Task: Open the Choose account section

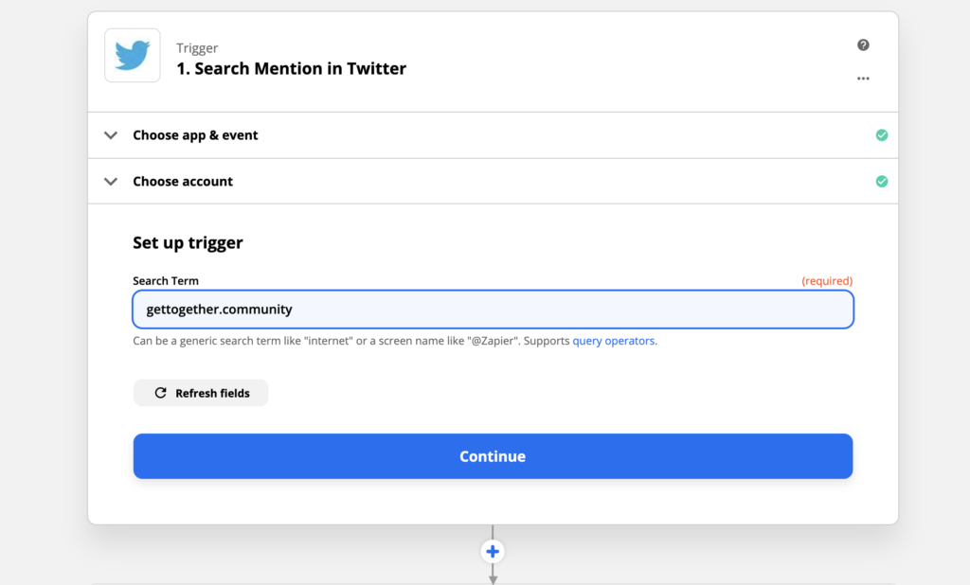Action: click(x=493, y=181)
